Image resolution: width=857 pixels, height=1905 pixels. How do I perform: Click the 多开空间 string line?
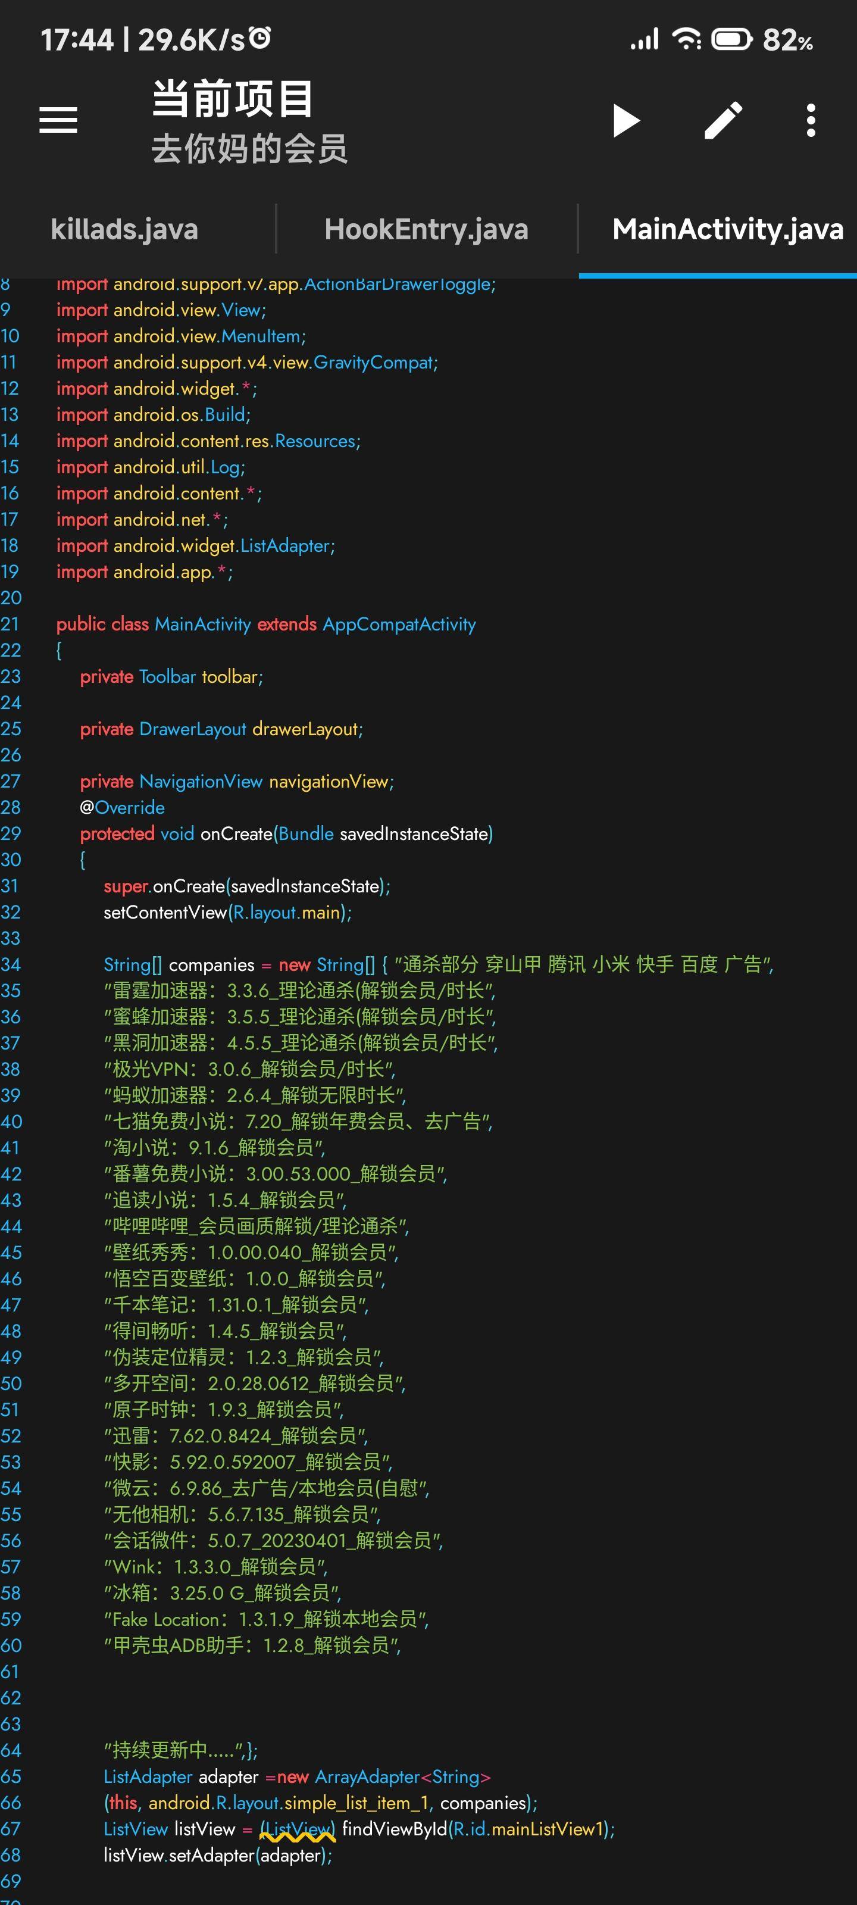pos(255,1384)
